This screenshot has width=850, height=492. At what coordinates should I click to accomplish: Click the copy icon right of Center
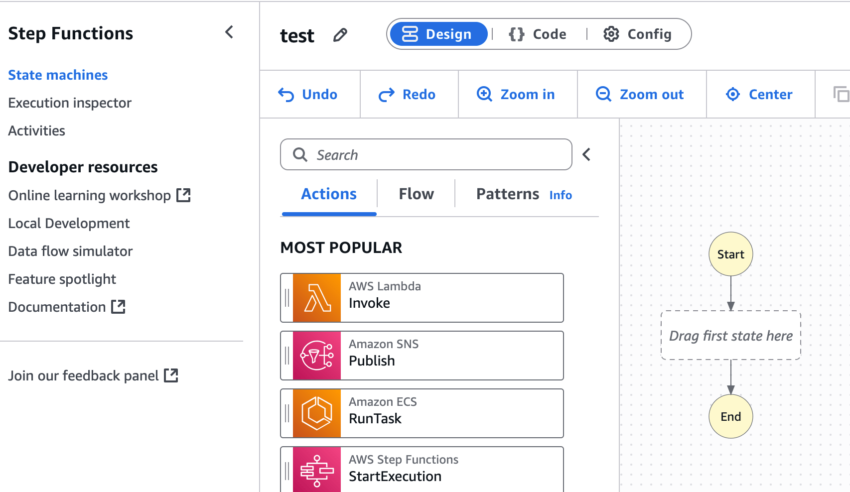pos(841,94)
